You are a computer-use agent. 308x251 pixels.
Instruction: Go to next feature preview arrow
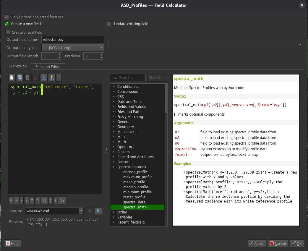(x=98, y=211)
